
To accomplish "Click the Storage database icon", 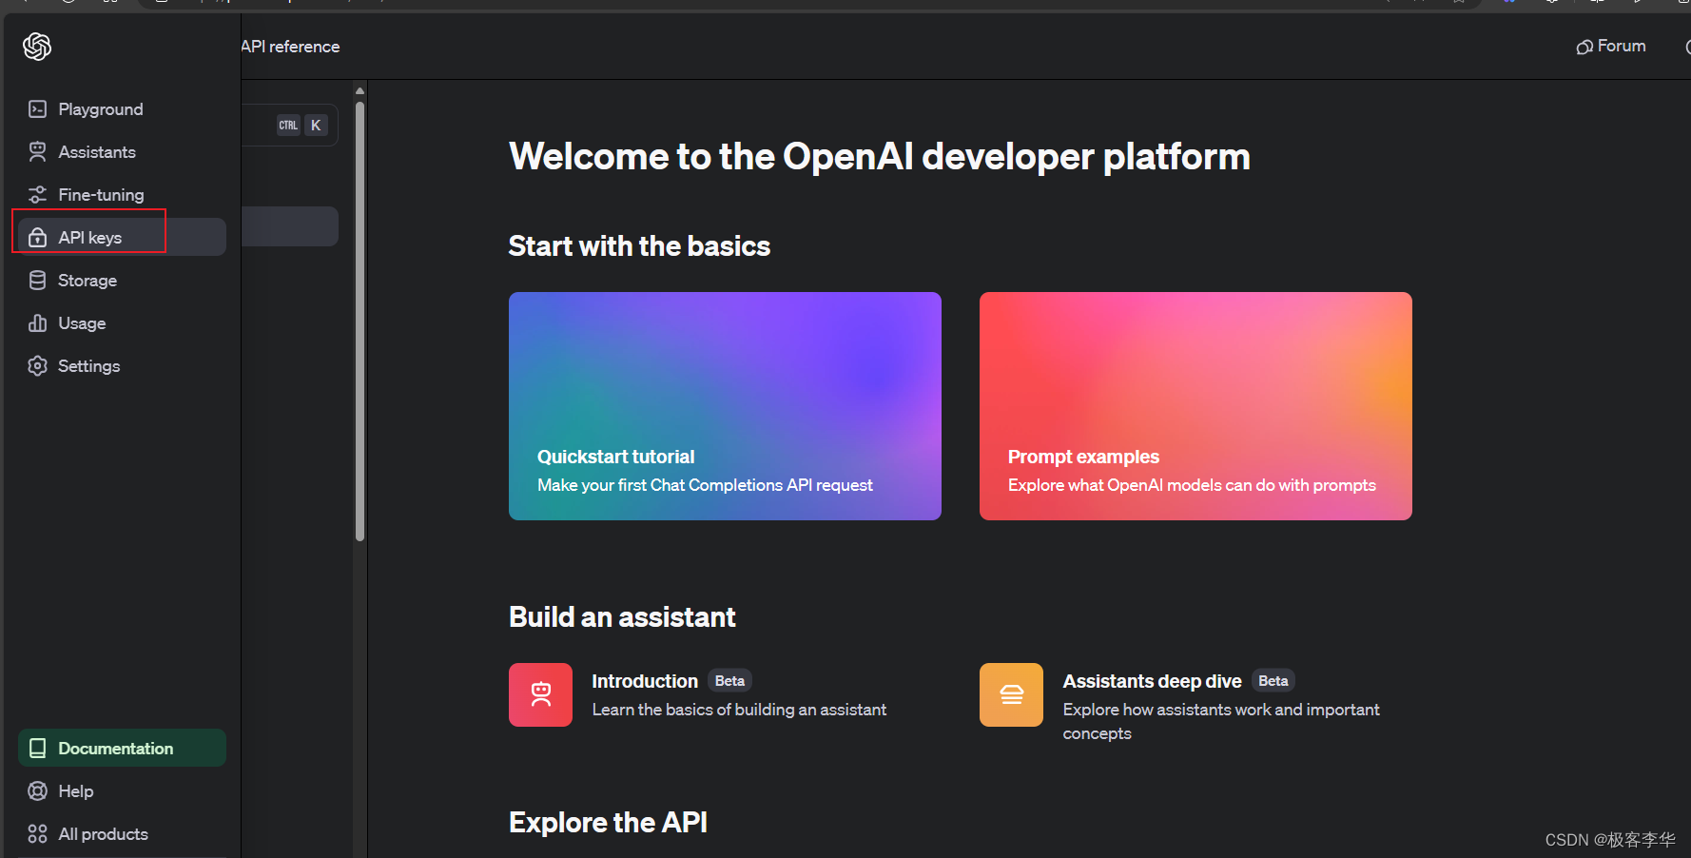I will point(37,281).
